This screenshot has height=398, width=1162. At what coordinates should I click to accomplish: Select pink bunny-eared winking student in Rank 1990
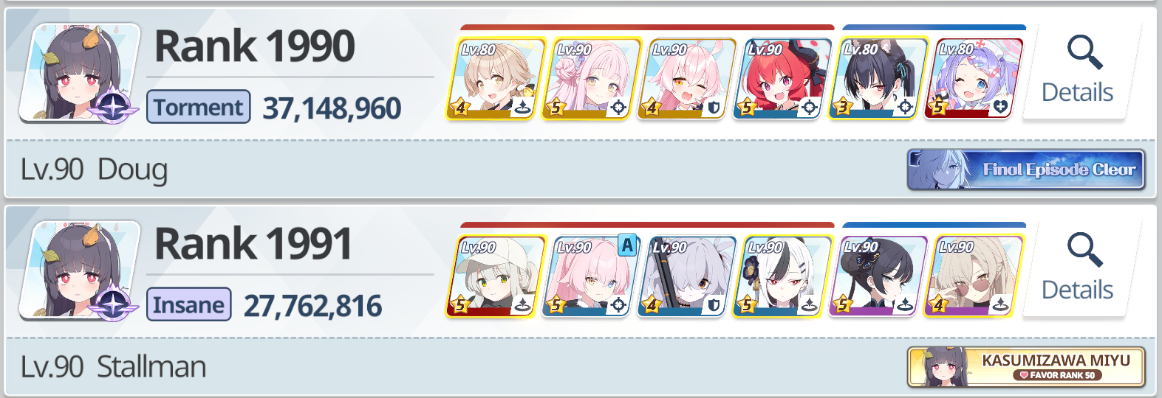[687, 78]
